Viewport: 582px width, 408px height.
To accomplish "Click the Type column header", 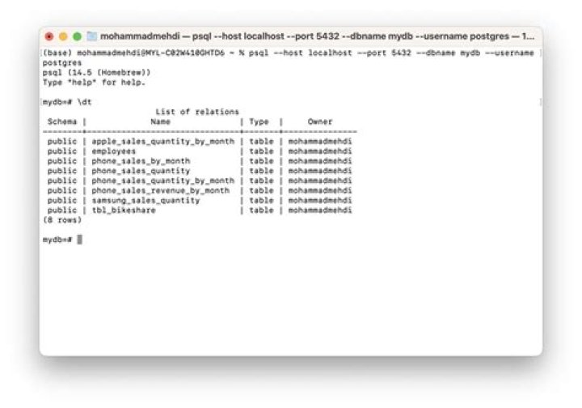I will (260, 121).
